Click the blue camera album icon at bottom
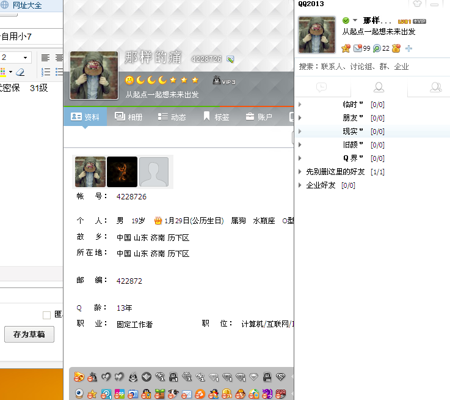The image size is (450, 400). [x=133, y=394]
